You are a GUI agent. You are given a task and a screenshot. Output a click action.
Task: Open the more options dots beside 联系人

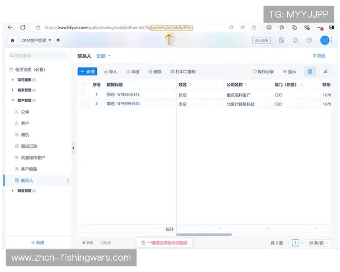click(x=68, y=180)
